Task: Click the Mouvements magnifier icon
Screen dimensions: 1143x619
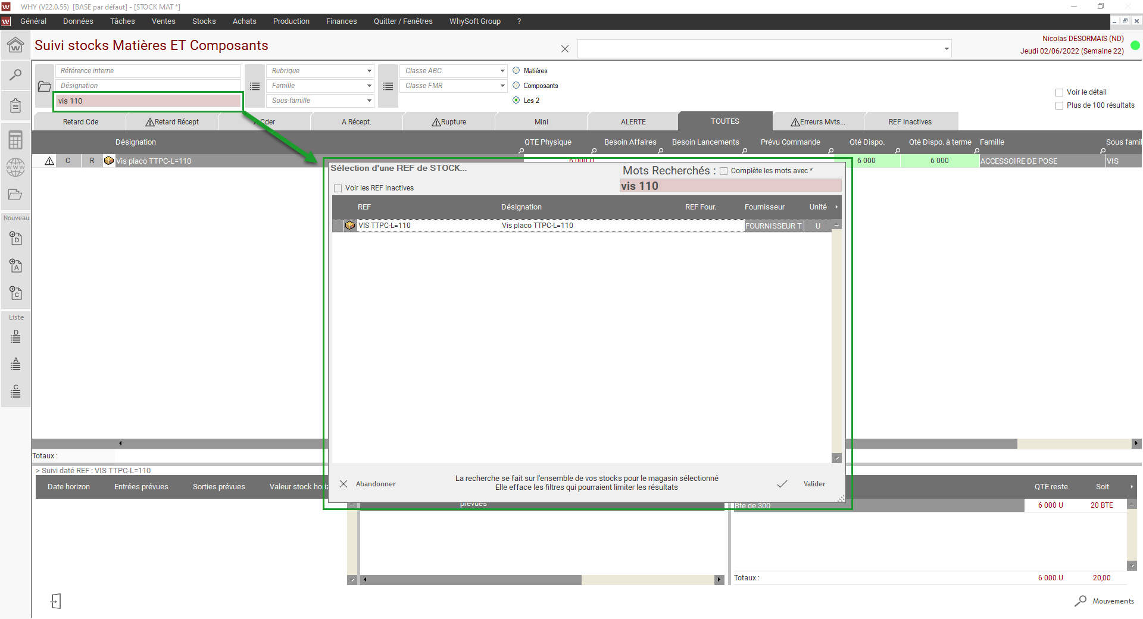Action: [1080, 601]
